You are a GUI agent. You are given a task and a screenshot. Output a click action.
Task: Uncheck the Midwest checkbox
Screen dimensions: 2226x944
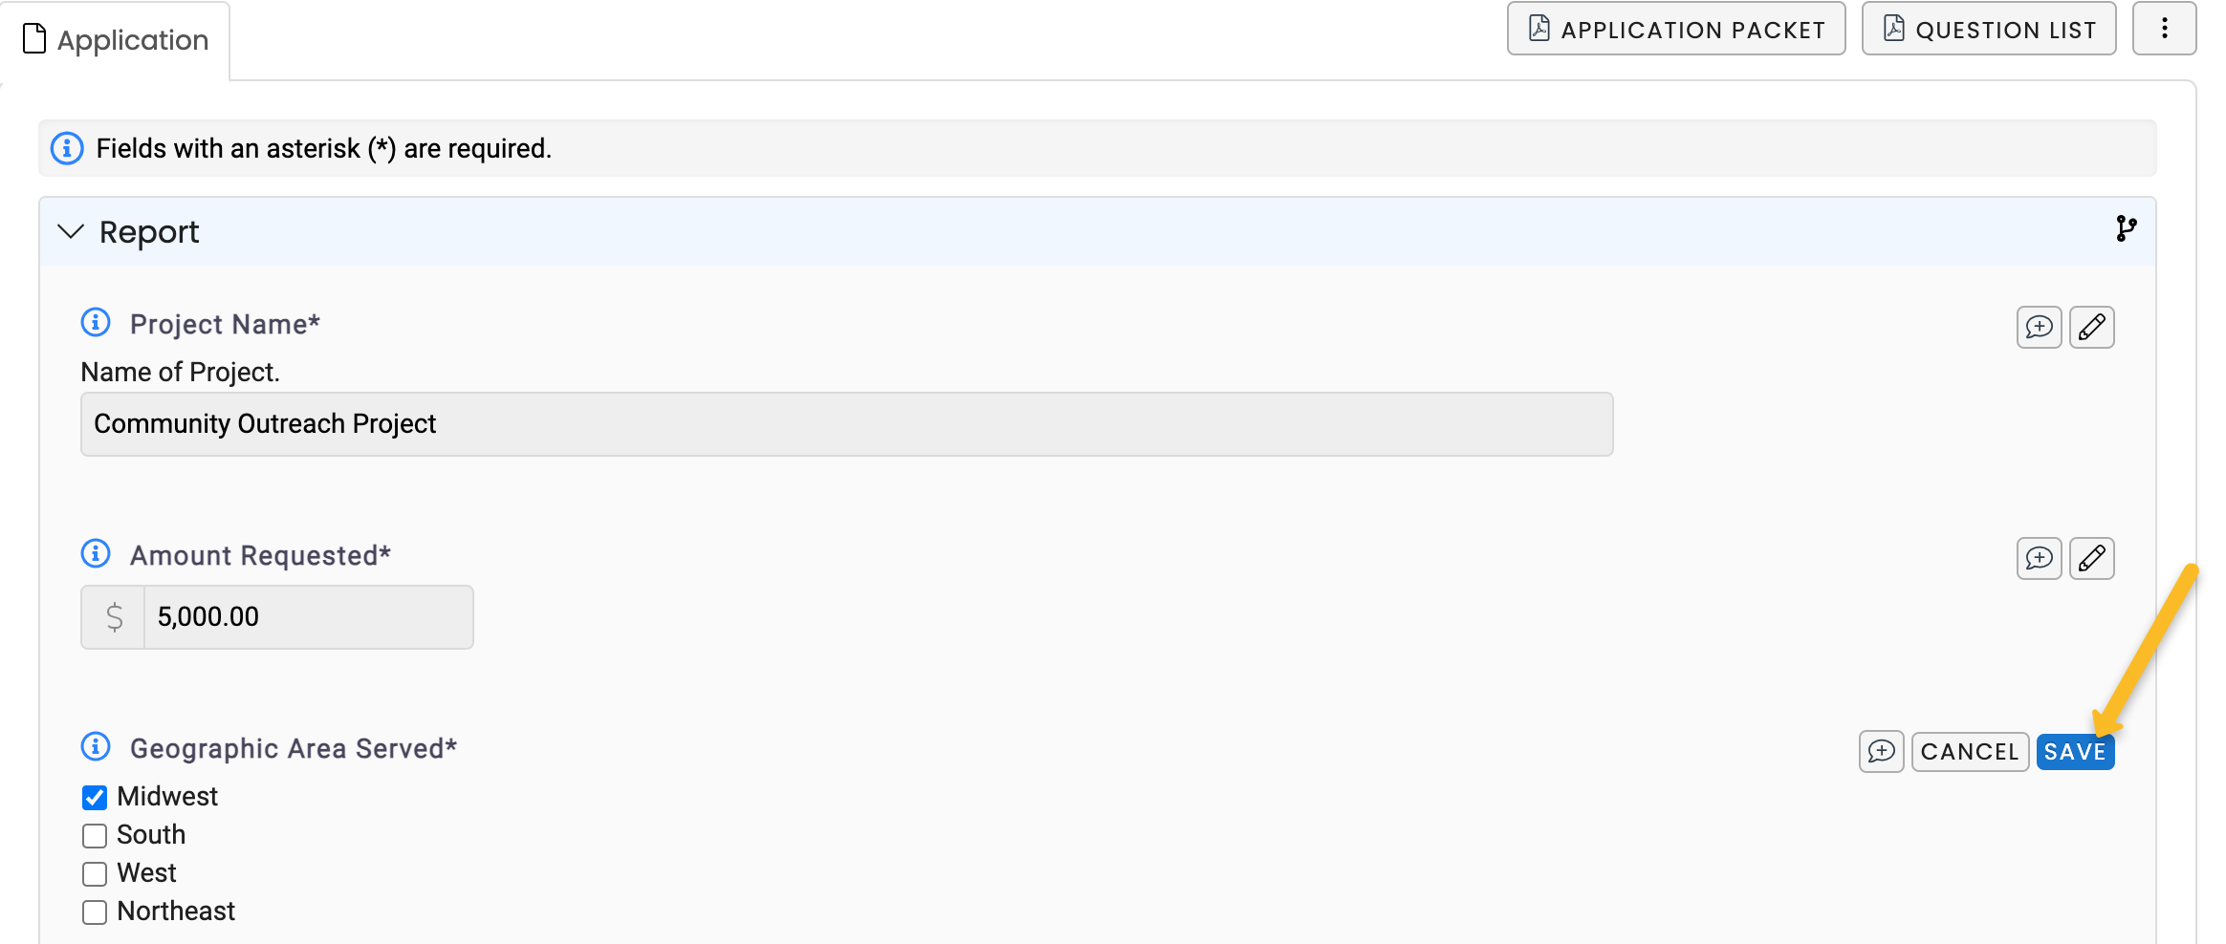pos(95,797)
